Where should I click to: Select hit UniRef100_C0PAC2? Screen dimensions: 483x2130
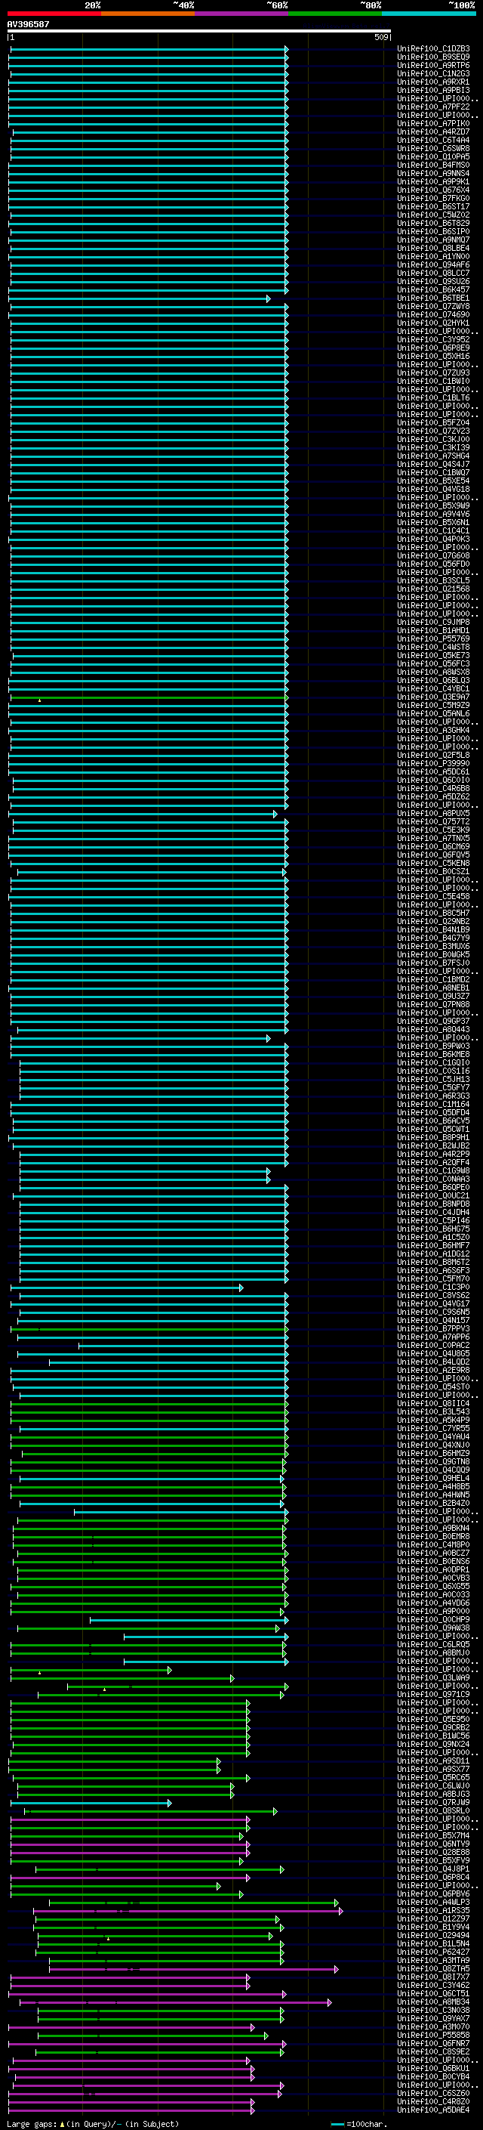[432, 1346]
